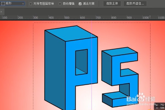Screen dimensions: 165x110
Task: Click the blue letter P in canvas
Action: 71,67
